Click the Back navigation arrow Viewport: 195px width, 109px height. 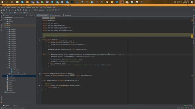coord(29,10)
